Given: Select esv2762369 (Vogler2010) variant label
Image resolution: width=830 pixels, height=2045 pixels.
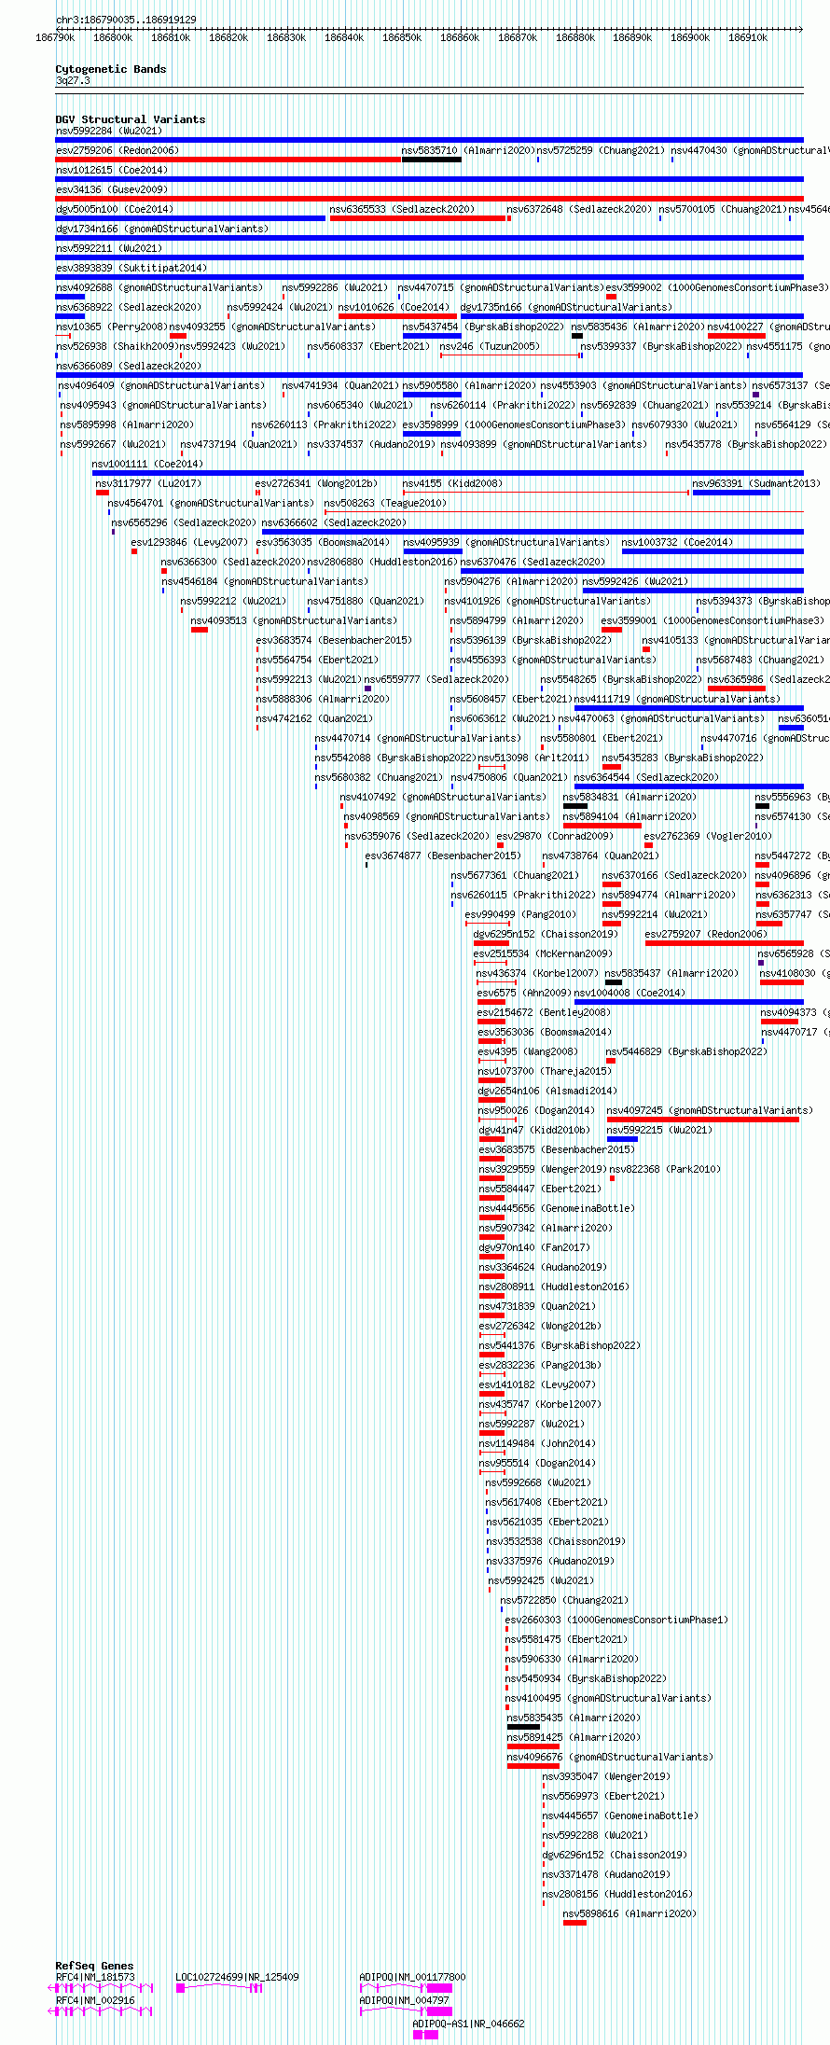Looking at the screenshot, I should pos(708,836).
